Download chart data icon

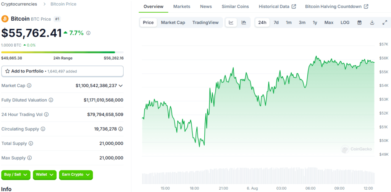click(372, 23)
